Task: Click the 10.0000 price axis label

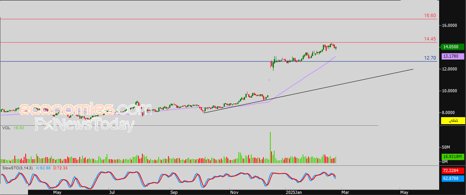Action: (x=448, y=91)
